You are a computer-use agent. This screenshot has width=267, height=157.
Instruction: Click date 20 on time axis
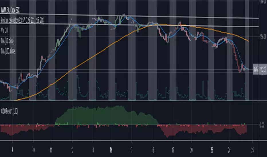tap(191, 150)
